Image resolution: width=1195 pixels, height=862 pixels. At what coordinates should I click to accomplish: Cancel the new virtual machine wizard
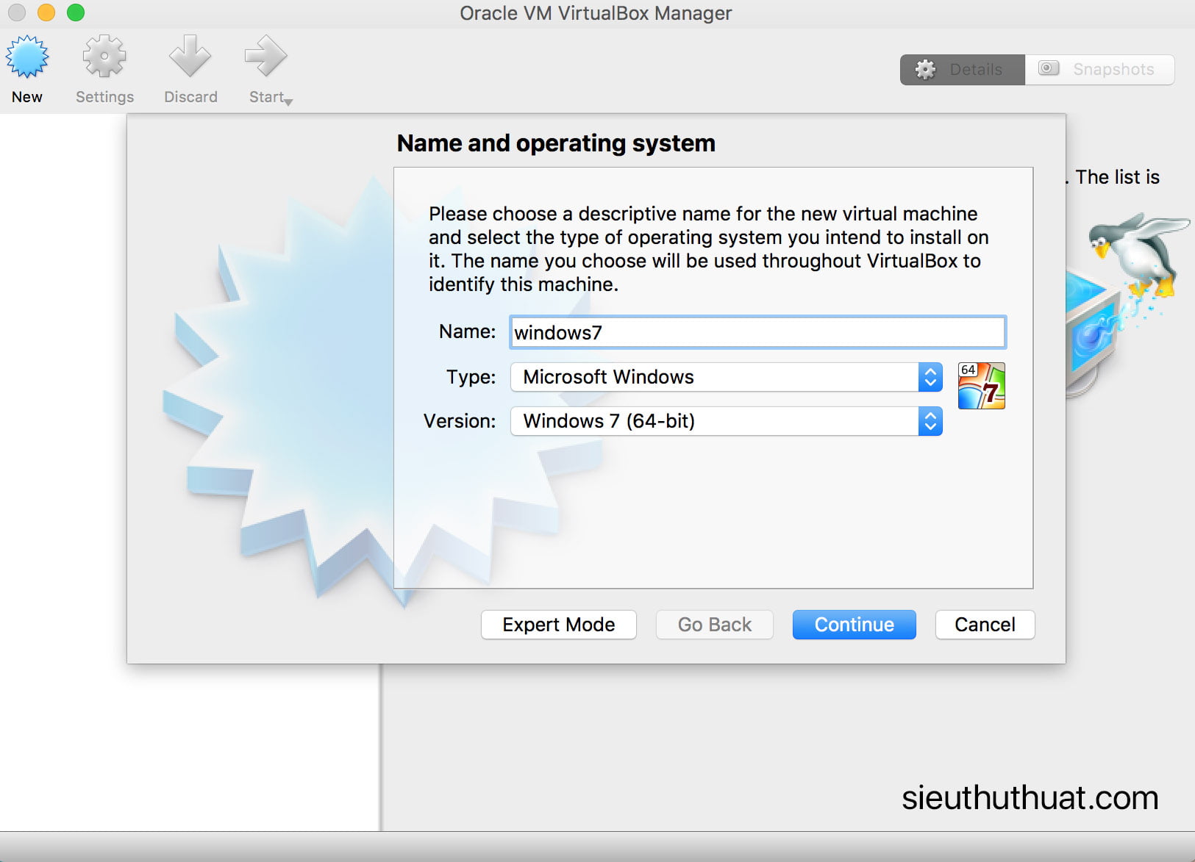point(985,625)
